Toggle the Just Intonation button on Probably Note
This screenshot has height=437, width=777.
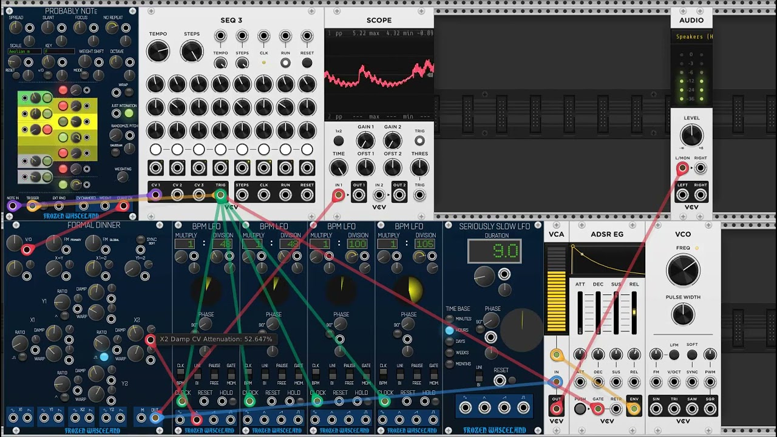[129, 113]
